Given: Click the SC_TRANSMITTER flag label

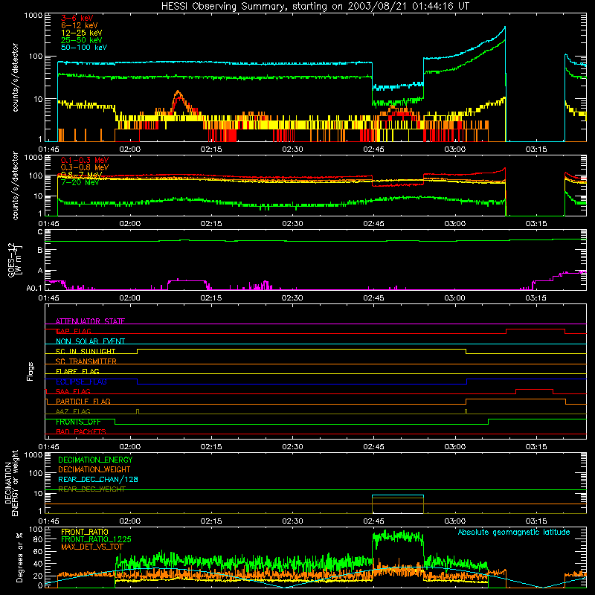Looking at the screenshot, I should tap(86, 361).
